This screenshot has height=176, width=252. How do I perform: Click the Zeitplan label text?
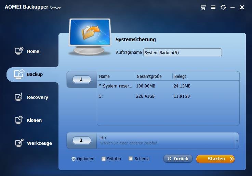click(x=114, y=159)
